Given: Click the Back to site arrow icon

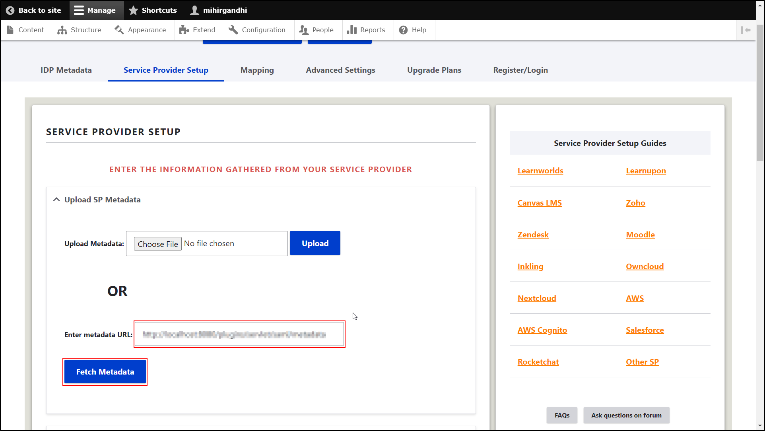Looking at the screenshot, I should pos(10,10).
